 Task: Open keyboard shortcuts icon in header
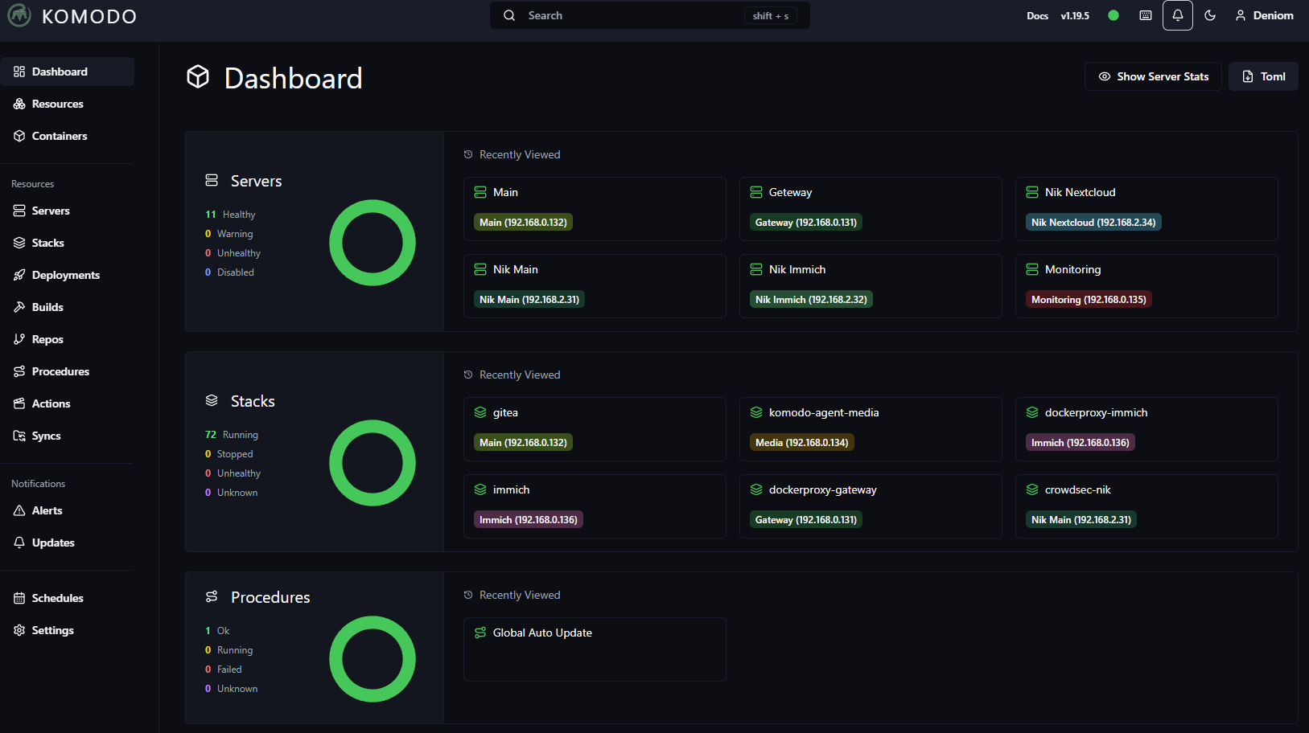click(x=1146, y=15)
